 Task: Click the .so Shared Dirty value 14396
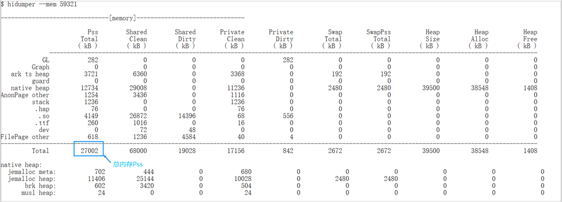[x=185, y=116]
